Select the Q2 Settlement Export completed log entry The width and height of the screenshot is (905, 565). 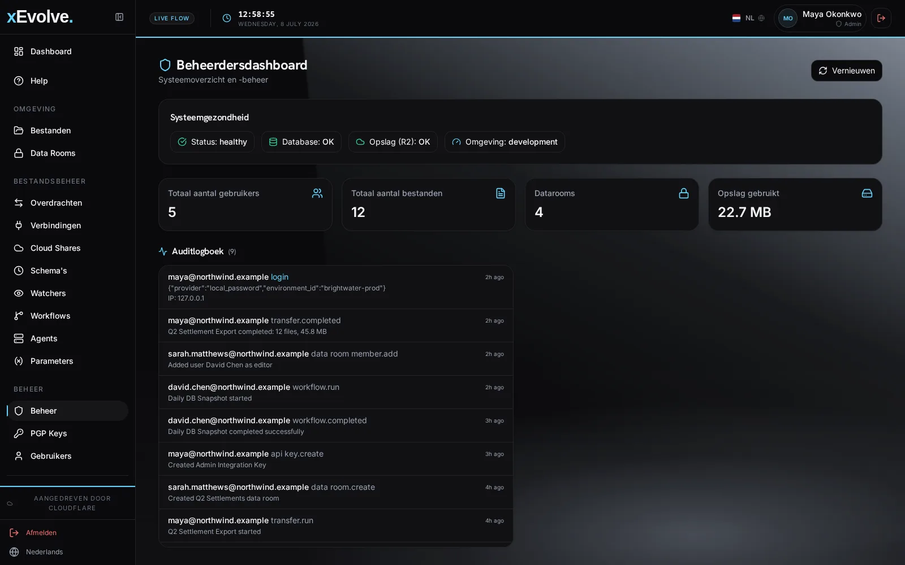coord(336,325)
